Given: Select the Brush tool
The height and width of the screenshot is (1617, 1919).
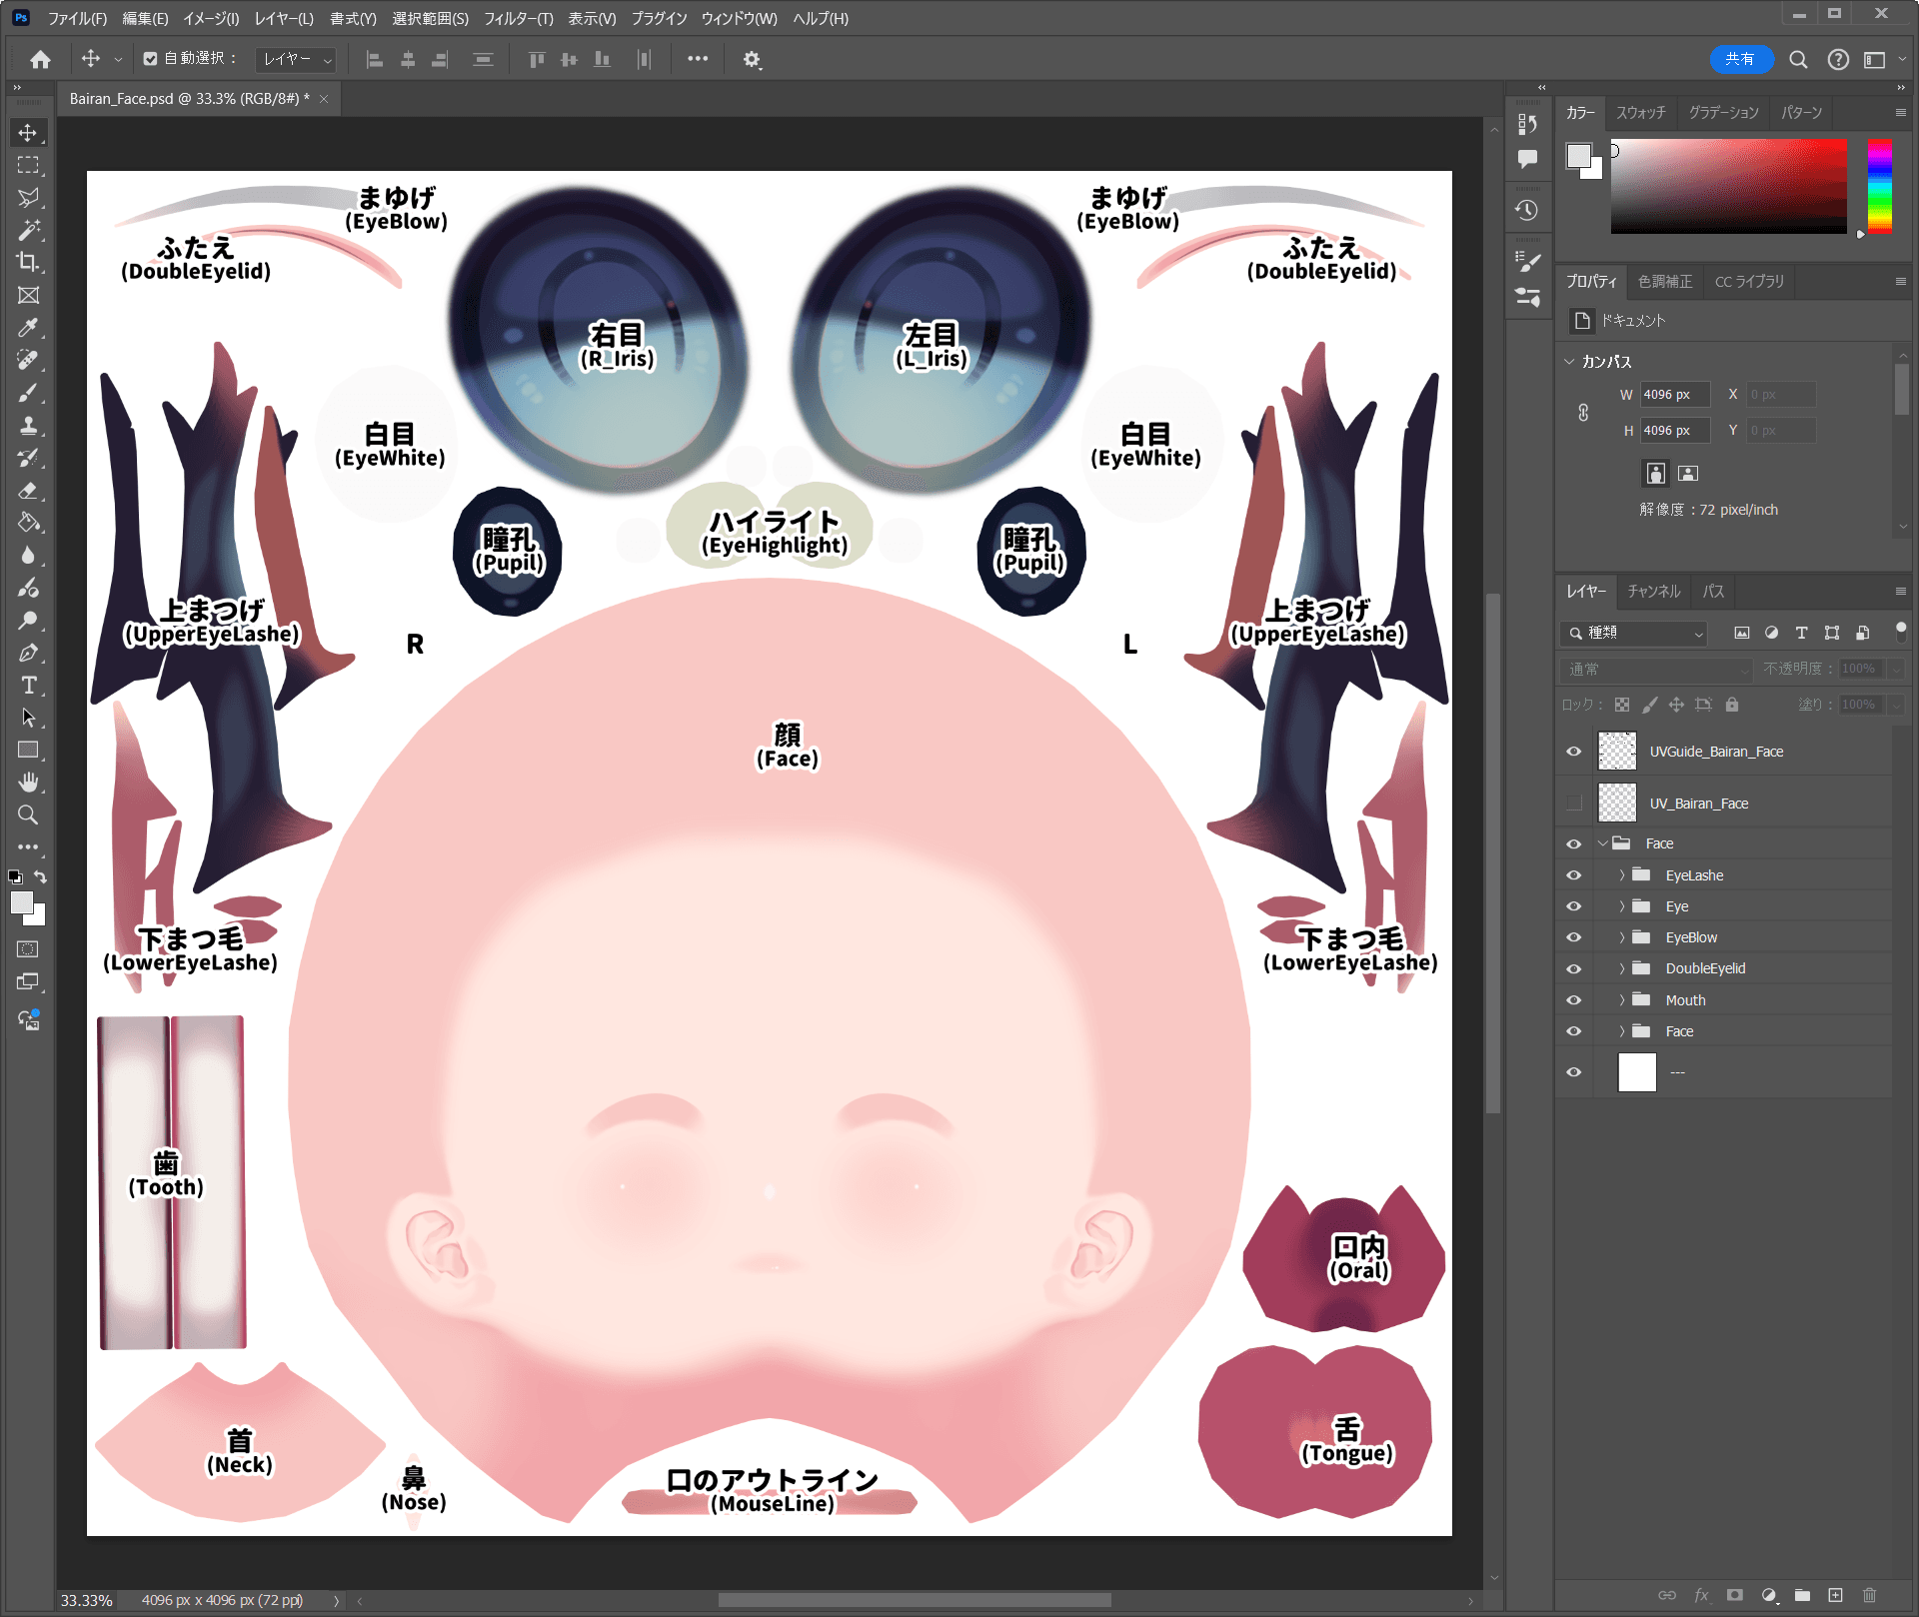Looking at the screenshot, I should tap(28, 393).
